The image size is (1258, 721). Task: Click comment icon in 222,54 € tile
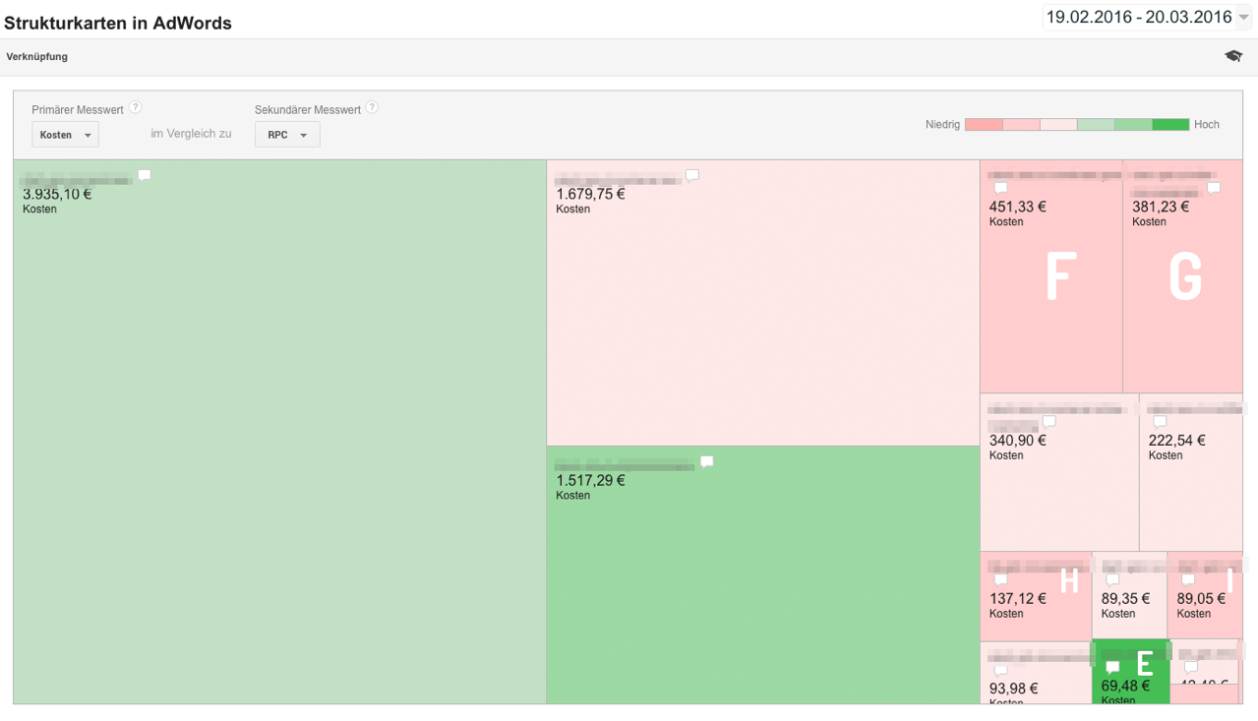click(x=1160, y=421)
